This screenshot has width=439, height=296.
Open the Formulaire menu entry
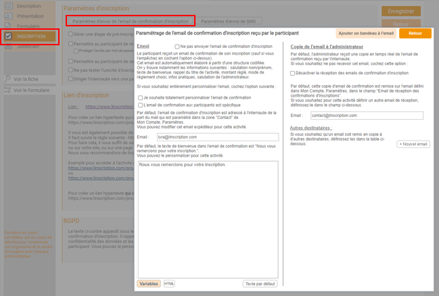28,26
